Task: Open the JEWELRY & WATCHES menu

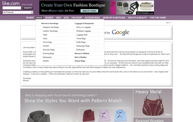Action: click(x=114, y=18)
